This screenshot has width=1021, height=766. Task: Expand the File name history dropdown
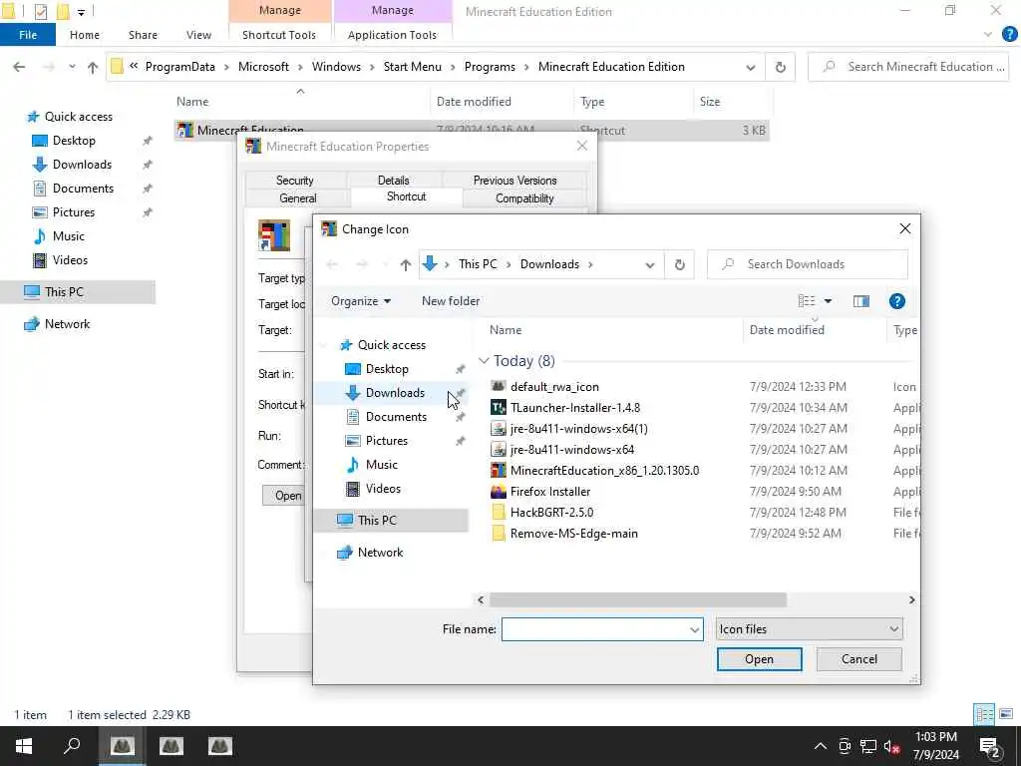coord(694,630)
